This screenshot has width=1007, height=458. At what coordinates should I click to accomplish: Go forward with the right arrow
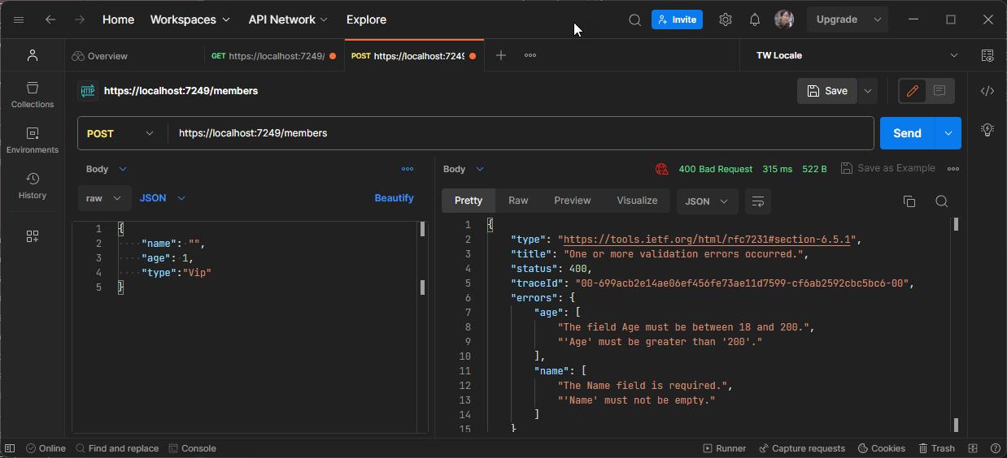80,19
